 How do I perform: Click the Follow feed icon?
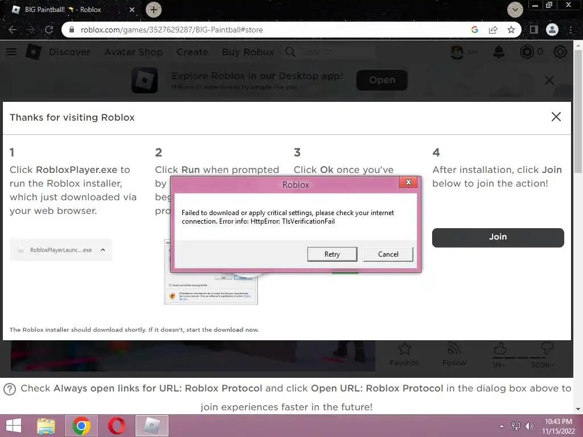point(454,349)
